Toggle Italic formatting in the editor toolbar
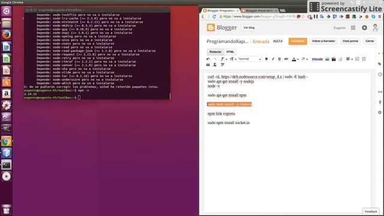The image size is (384, 216). (x=273, y=59)
